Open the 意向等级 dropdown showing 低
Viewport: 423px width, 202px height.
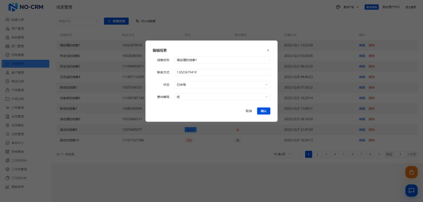point(222,97)
